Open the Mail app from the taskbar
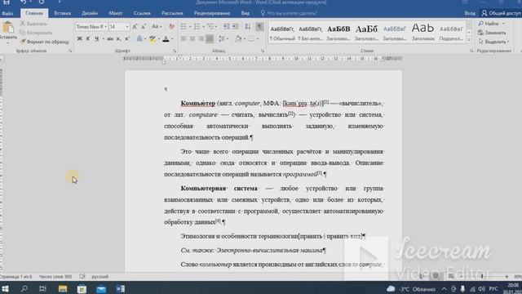This screenshot has width=522, height=294. click(x=101, y=288)
